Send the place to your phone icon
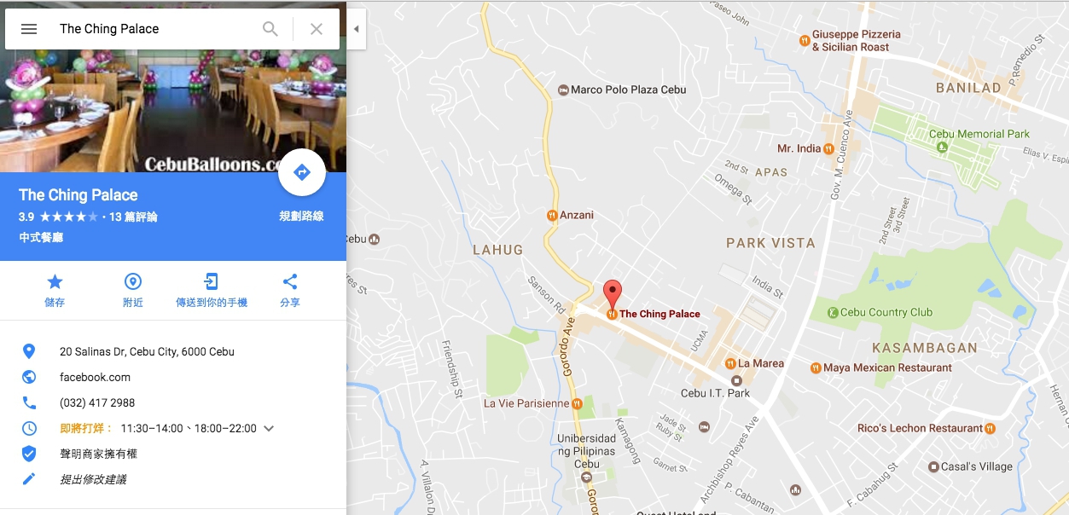 212,281
